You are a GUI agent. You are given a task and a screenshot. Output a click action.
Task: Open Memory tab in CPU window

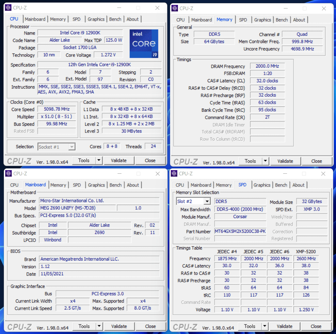(58, 19)
